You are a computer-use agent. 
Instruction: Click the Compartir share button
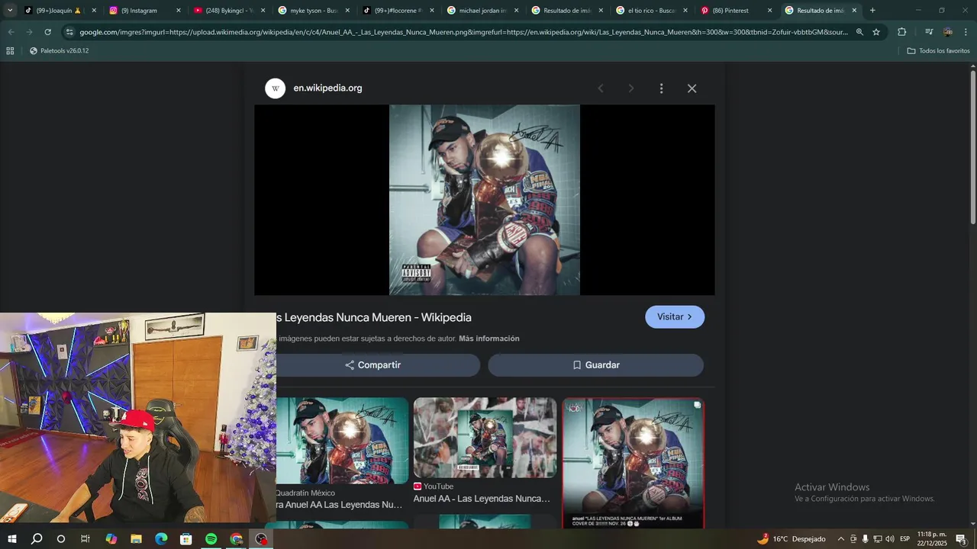click(372, 365)
